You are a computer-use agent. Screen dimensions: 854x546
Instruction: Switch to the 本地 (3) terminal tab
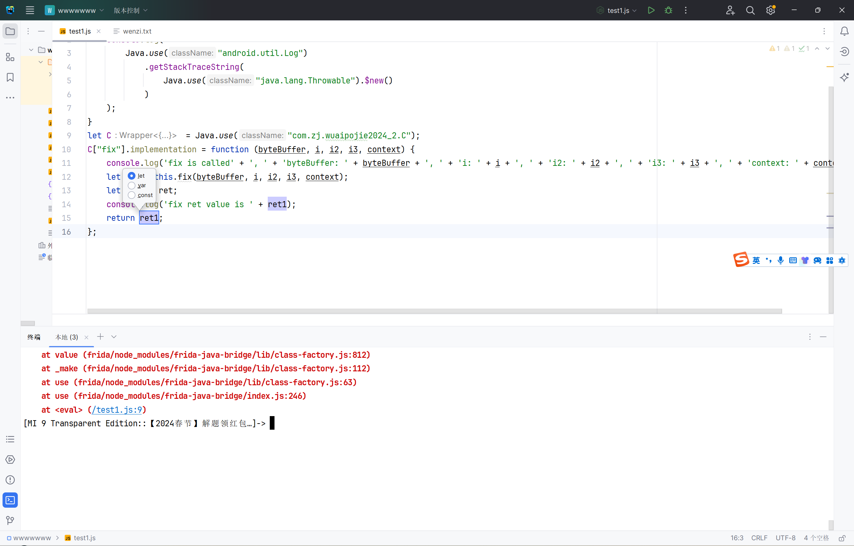click(67, 337)
